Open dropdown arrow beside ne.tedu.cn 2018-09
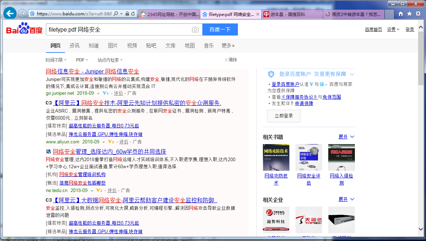The image size is (426, 241). click(92, 191)
